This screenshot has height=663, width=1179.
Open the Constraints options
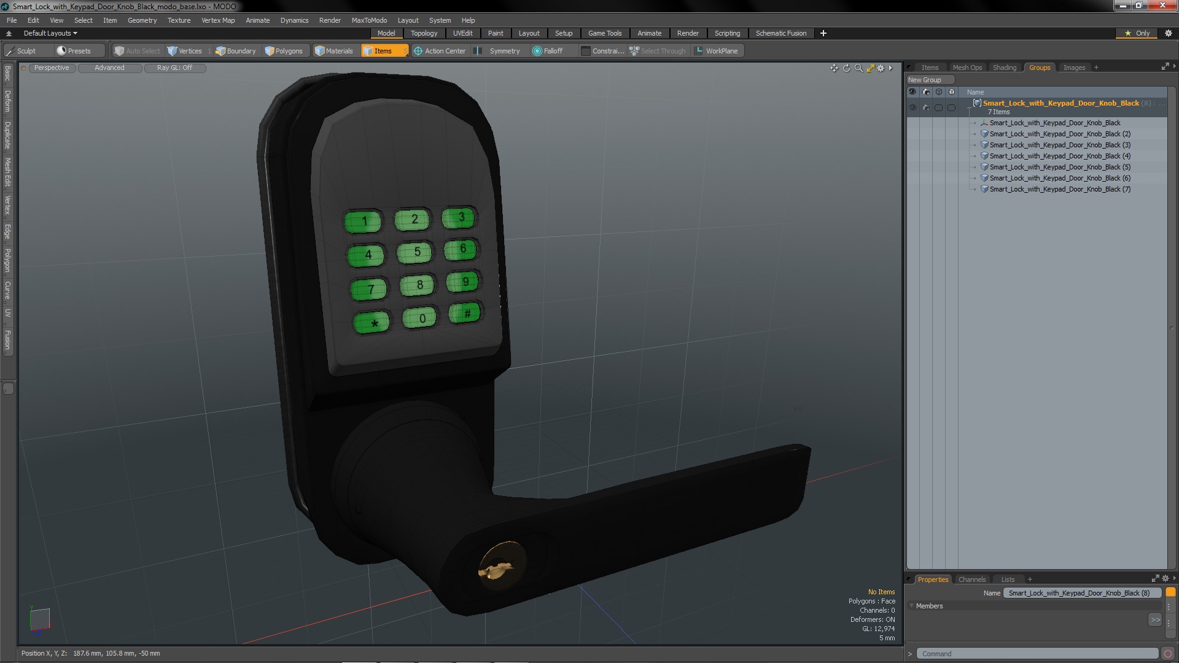point(603,51)
